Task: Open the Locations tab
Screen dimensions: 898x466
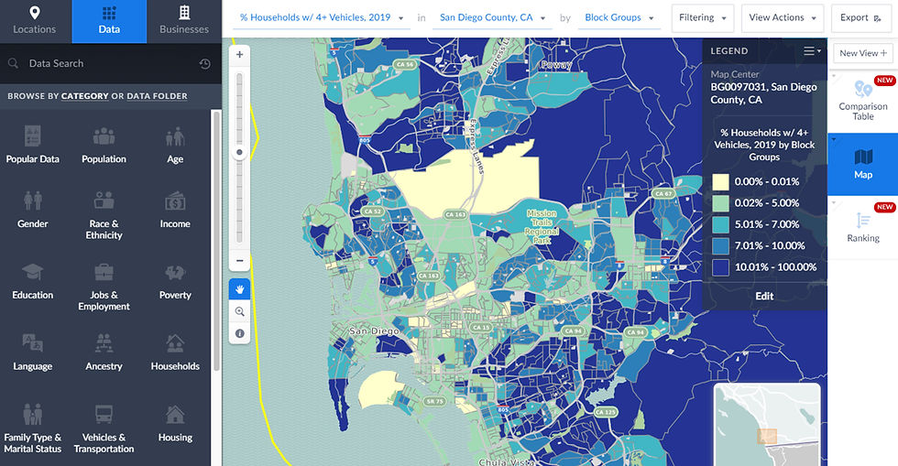Action: click(35, 21)
